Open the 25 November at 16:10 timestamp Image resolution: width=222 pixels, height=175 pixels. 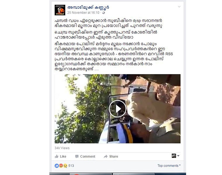83,13
